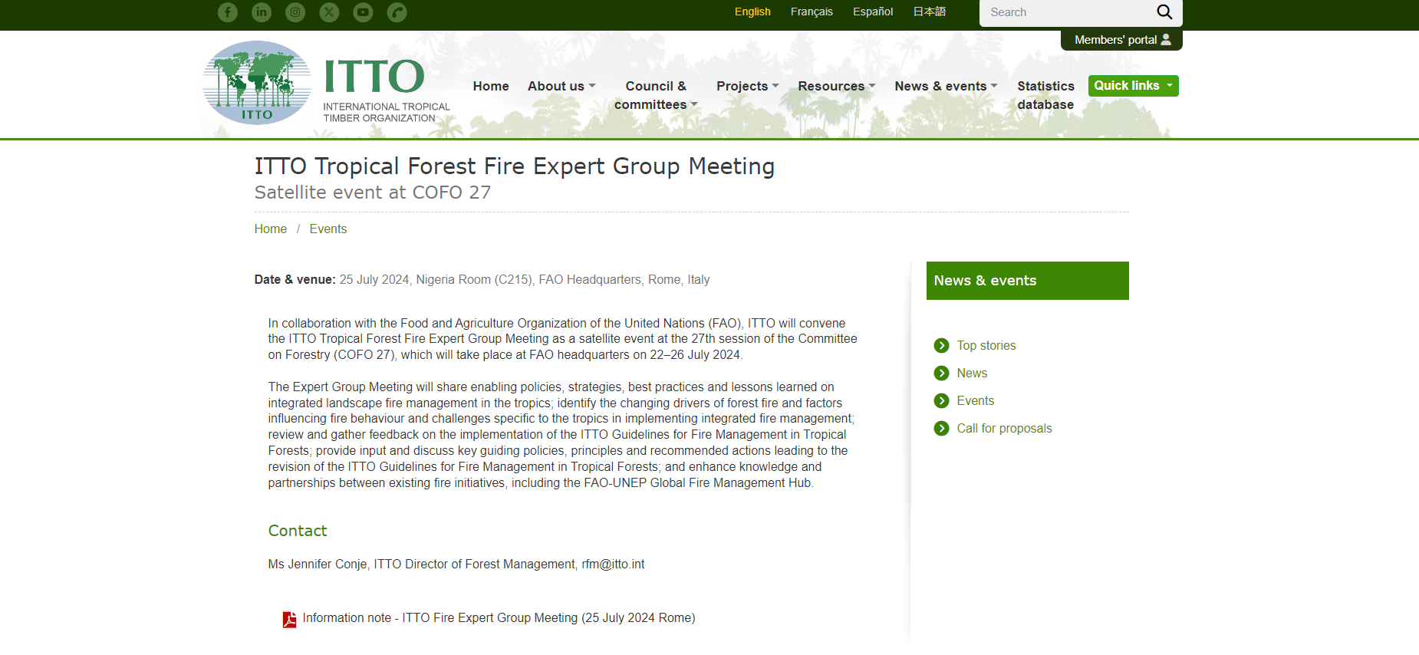Open ITTO Facebook page icon
Viewport: 1419px width, 655px height.
[x=228, y=12]
